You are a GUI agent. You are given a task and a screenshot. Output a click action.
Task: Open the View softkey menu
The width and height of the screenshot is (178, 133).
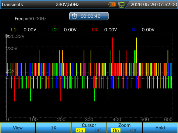tap(18, 128)
